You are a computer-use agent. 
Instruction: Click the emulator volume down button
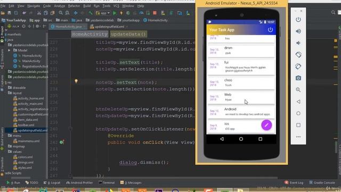tap(298, 43)
